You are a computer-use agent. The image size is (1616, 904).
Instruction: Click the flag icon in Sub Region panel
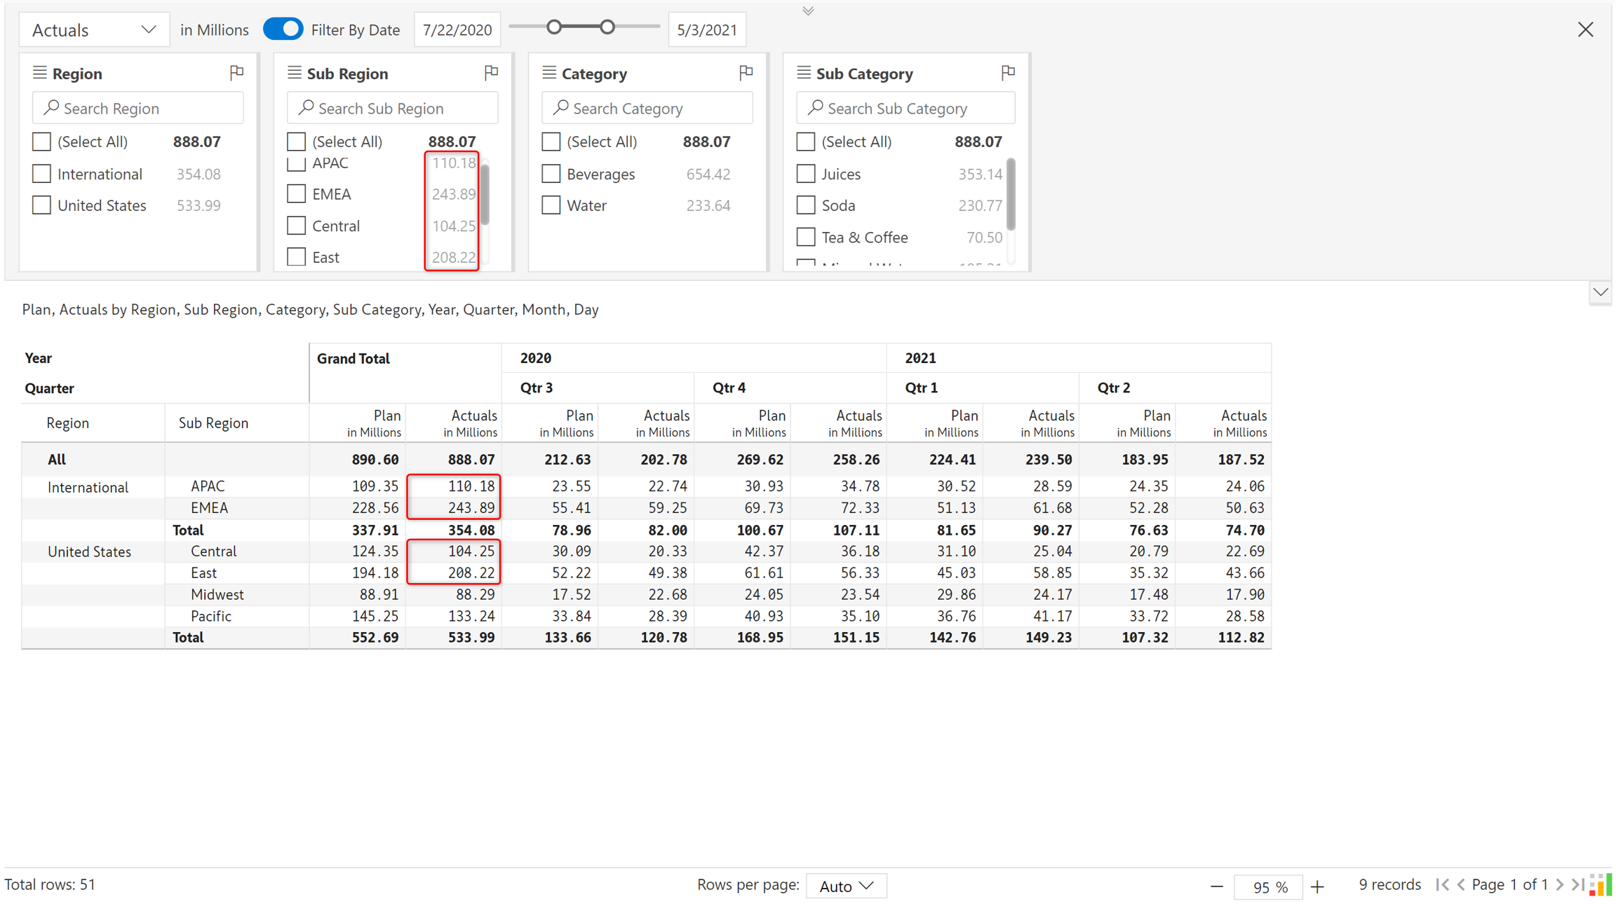491,72
